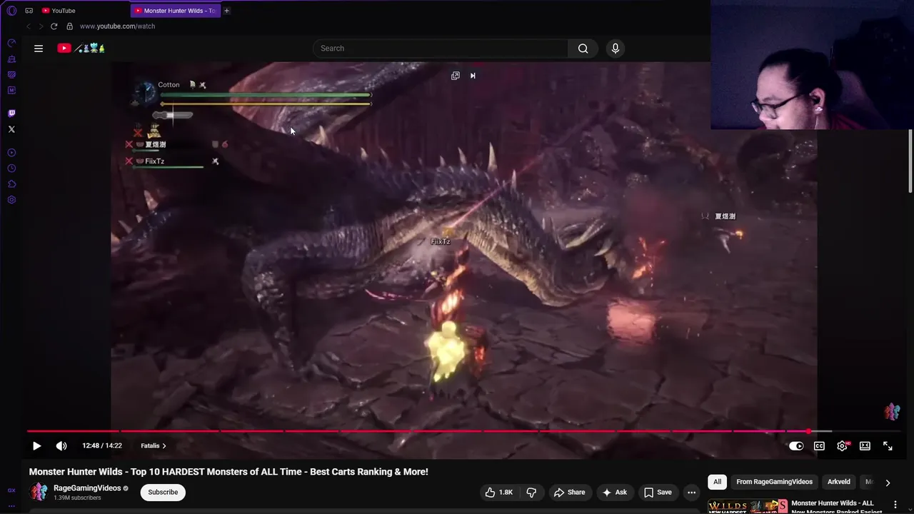The width and height of the screenshot is (914, 514).
Task: Show more filter chips with right chevron
Action: click(888, 483)
